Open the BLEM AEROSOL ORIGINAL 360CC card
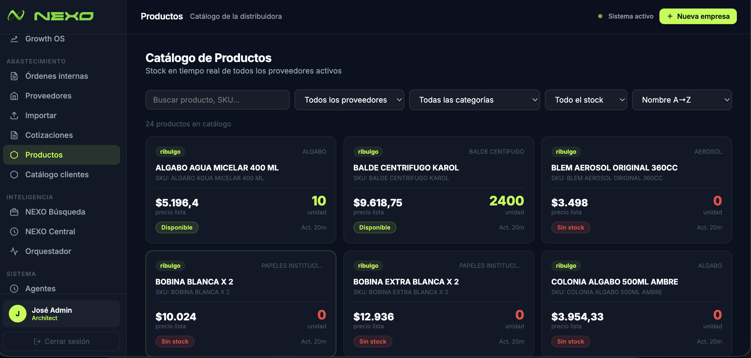This screenshot has width=751, height=358. pos(637,190)
